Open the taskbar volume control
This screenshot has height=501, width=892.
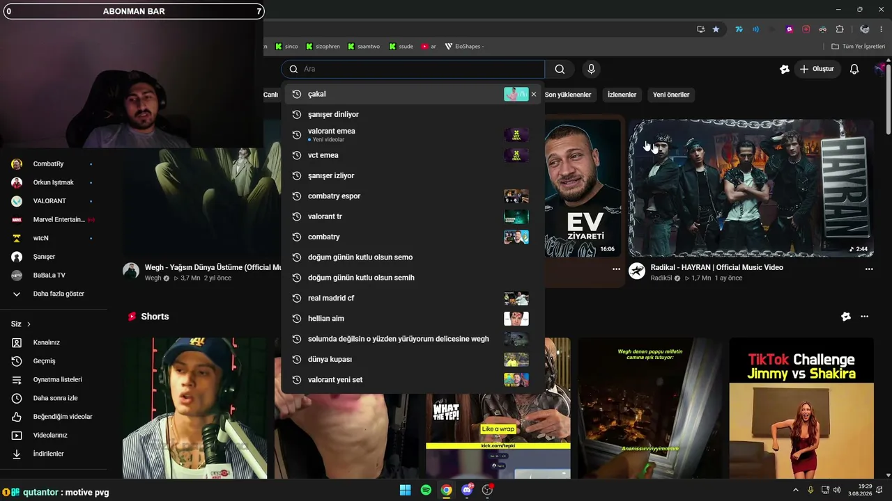coord(836,490)
